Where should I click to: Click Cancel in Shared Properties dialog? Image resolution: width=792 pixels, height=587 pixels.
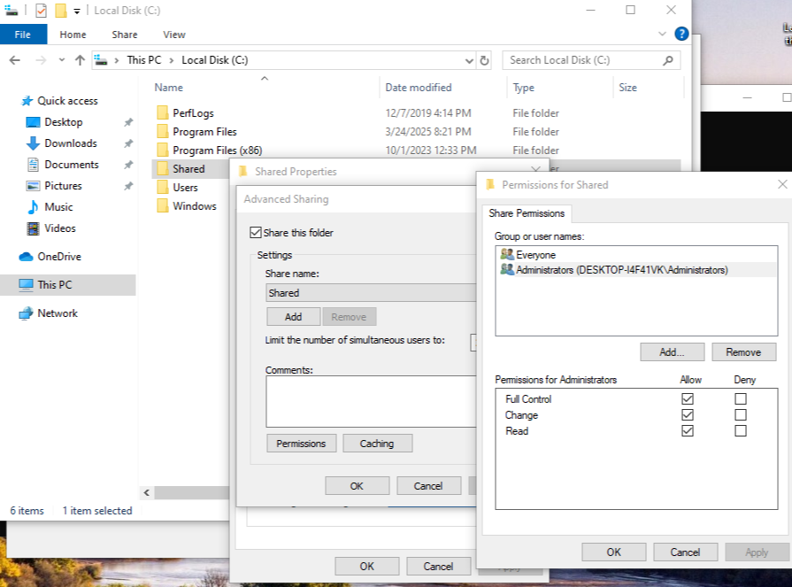coord(438,567)
